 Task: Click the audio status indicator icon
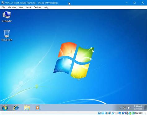pyautogui.click(x=106, y=113)
